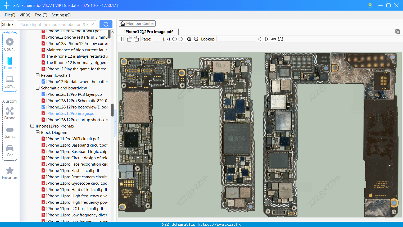Viewport: 403px width, 227px height.
Task: Click the pop-out window icon at tab bar right
Action: (x=397, y=31)
